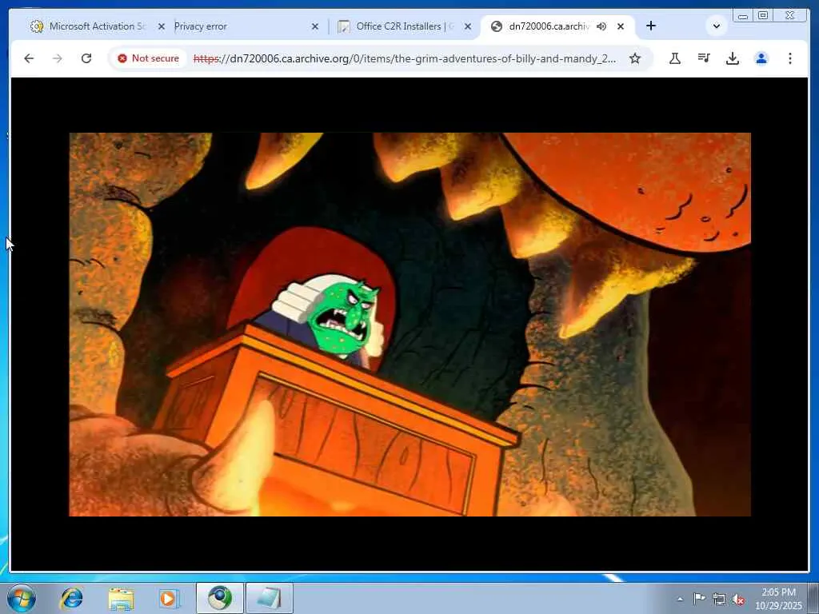Screen dimensions: 819x614
Task: Click the forward navigation arrow
Action: click(58, 58)
